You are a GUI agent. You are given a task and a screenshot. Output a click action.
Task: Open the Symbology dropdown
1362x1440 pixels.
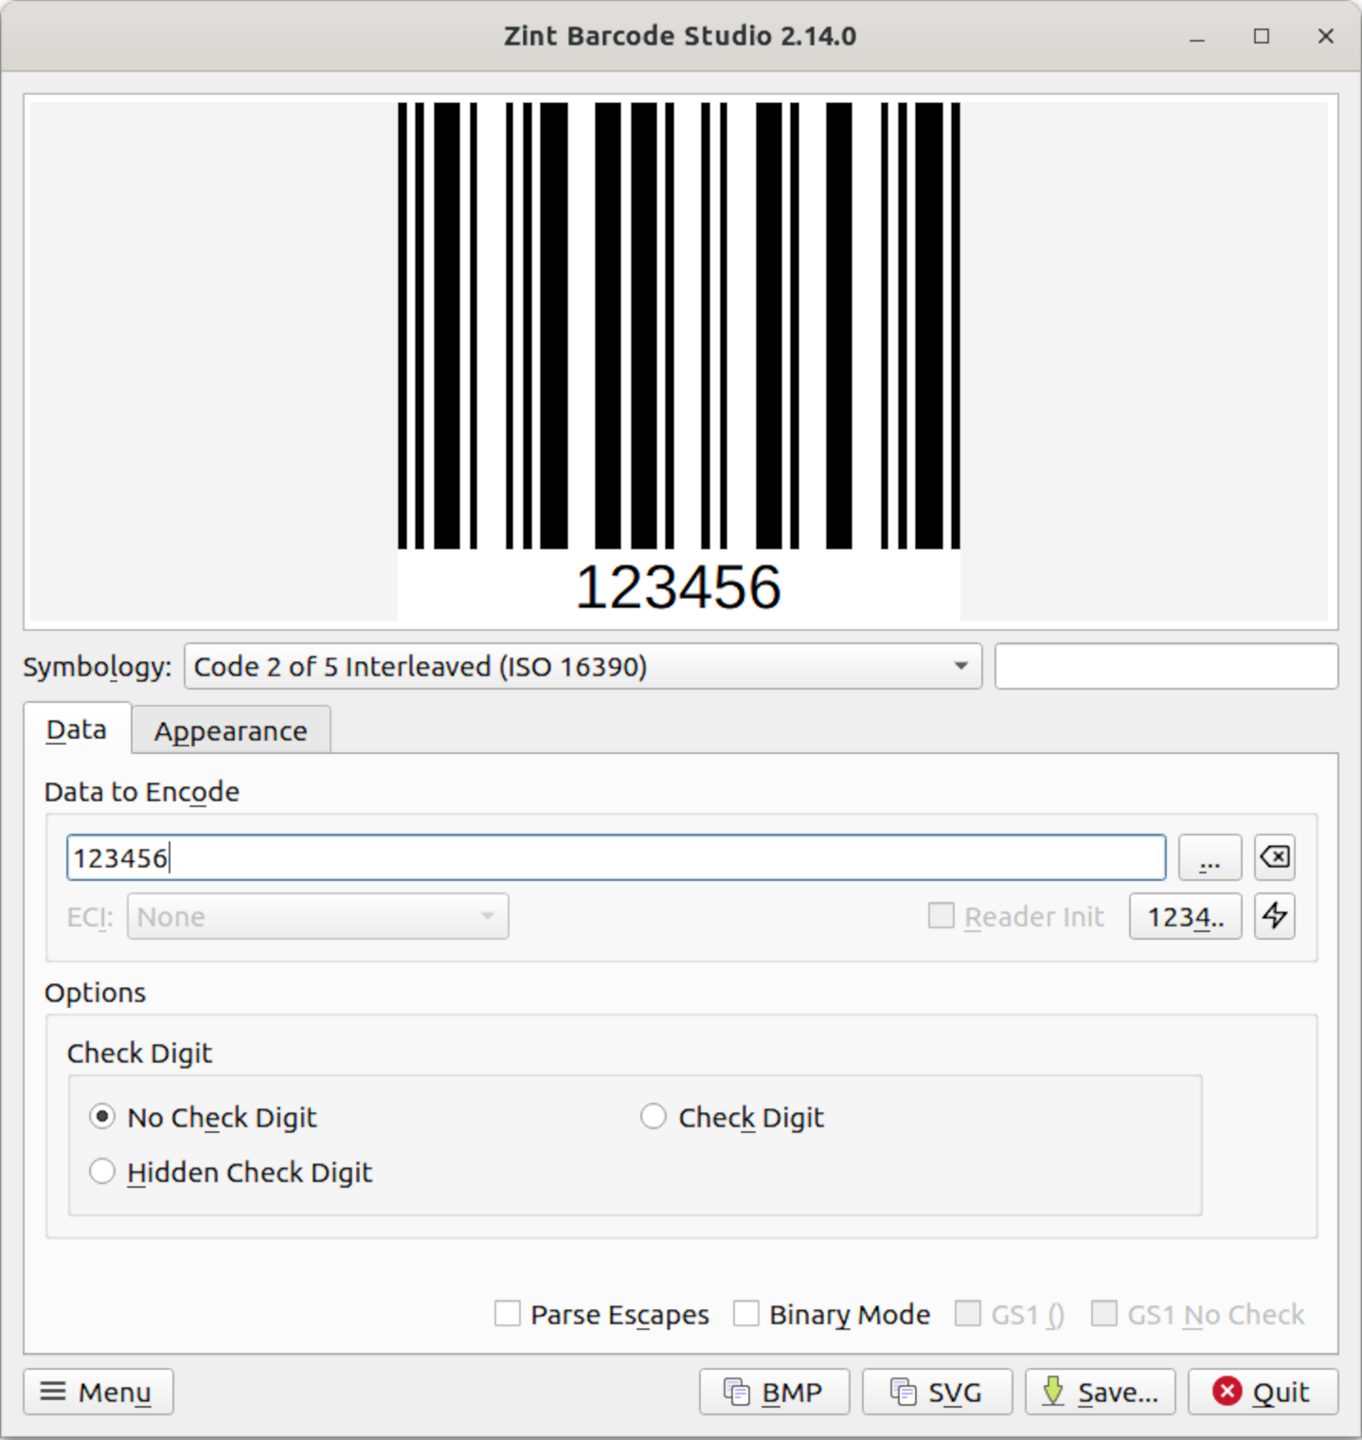pyautogui.click(x=582, y=666)
